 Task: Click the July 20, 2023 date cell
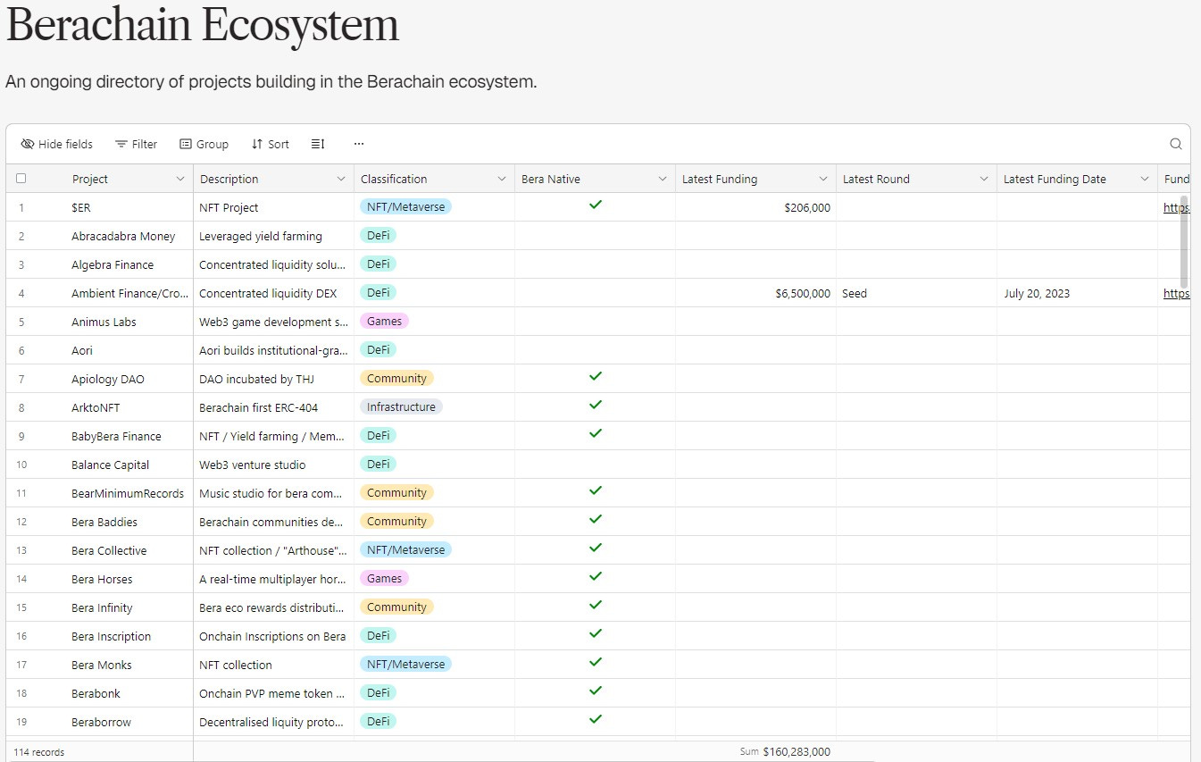coord(1077,293)
